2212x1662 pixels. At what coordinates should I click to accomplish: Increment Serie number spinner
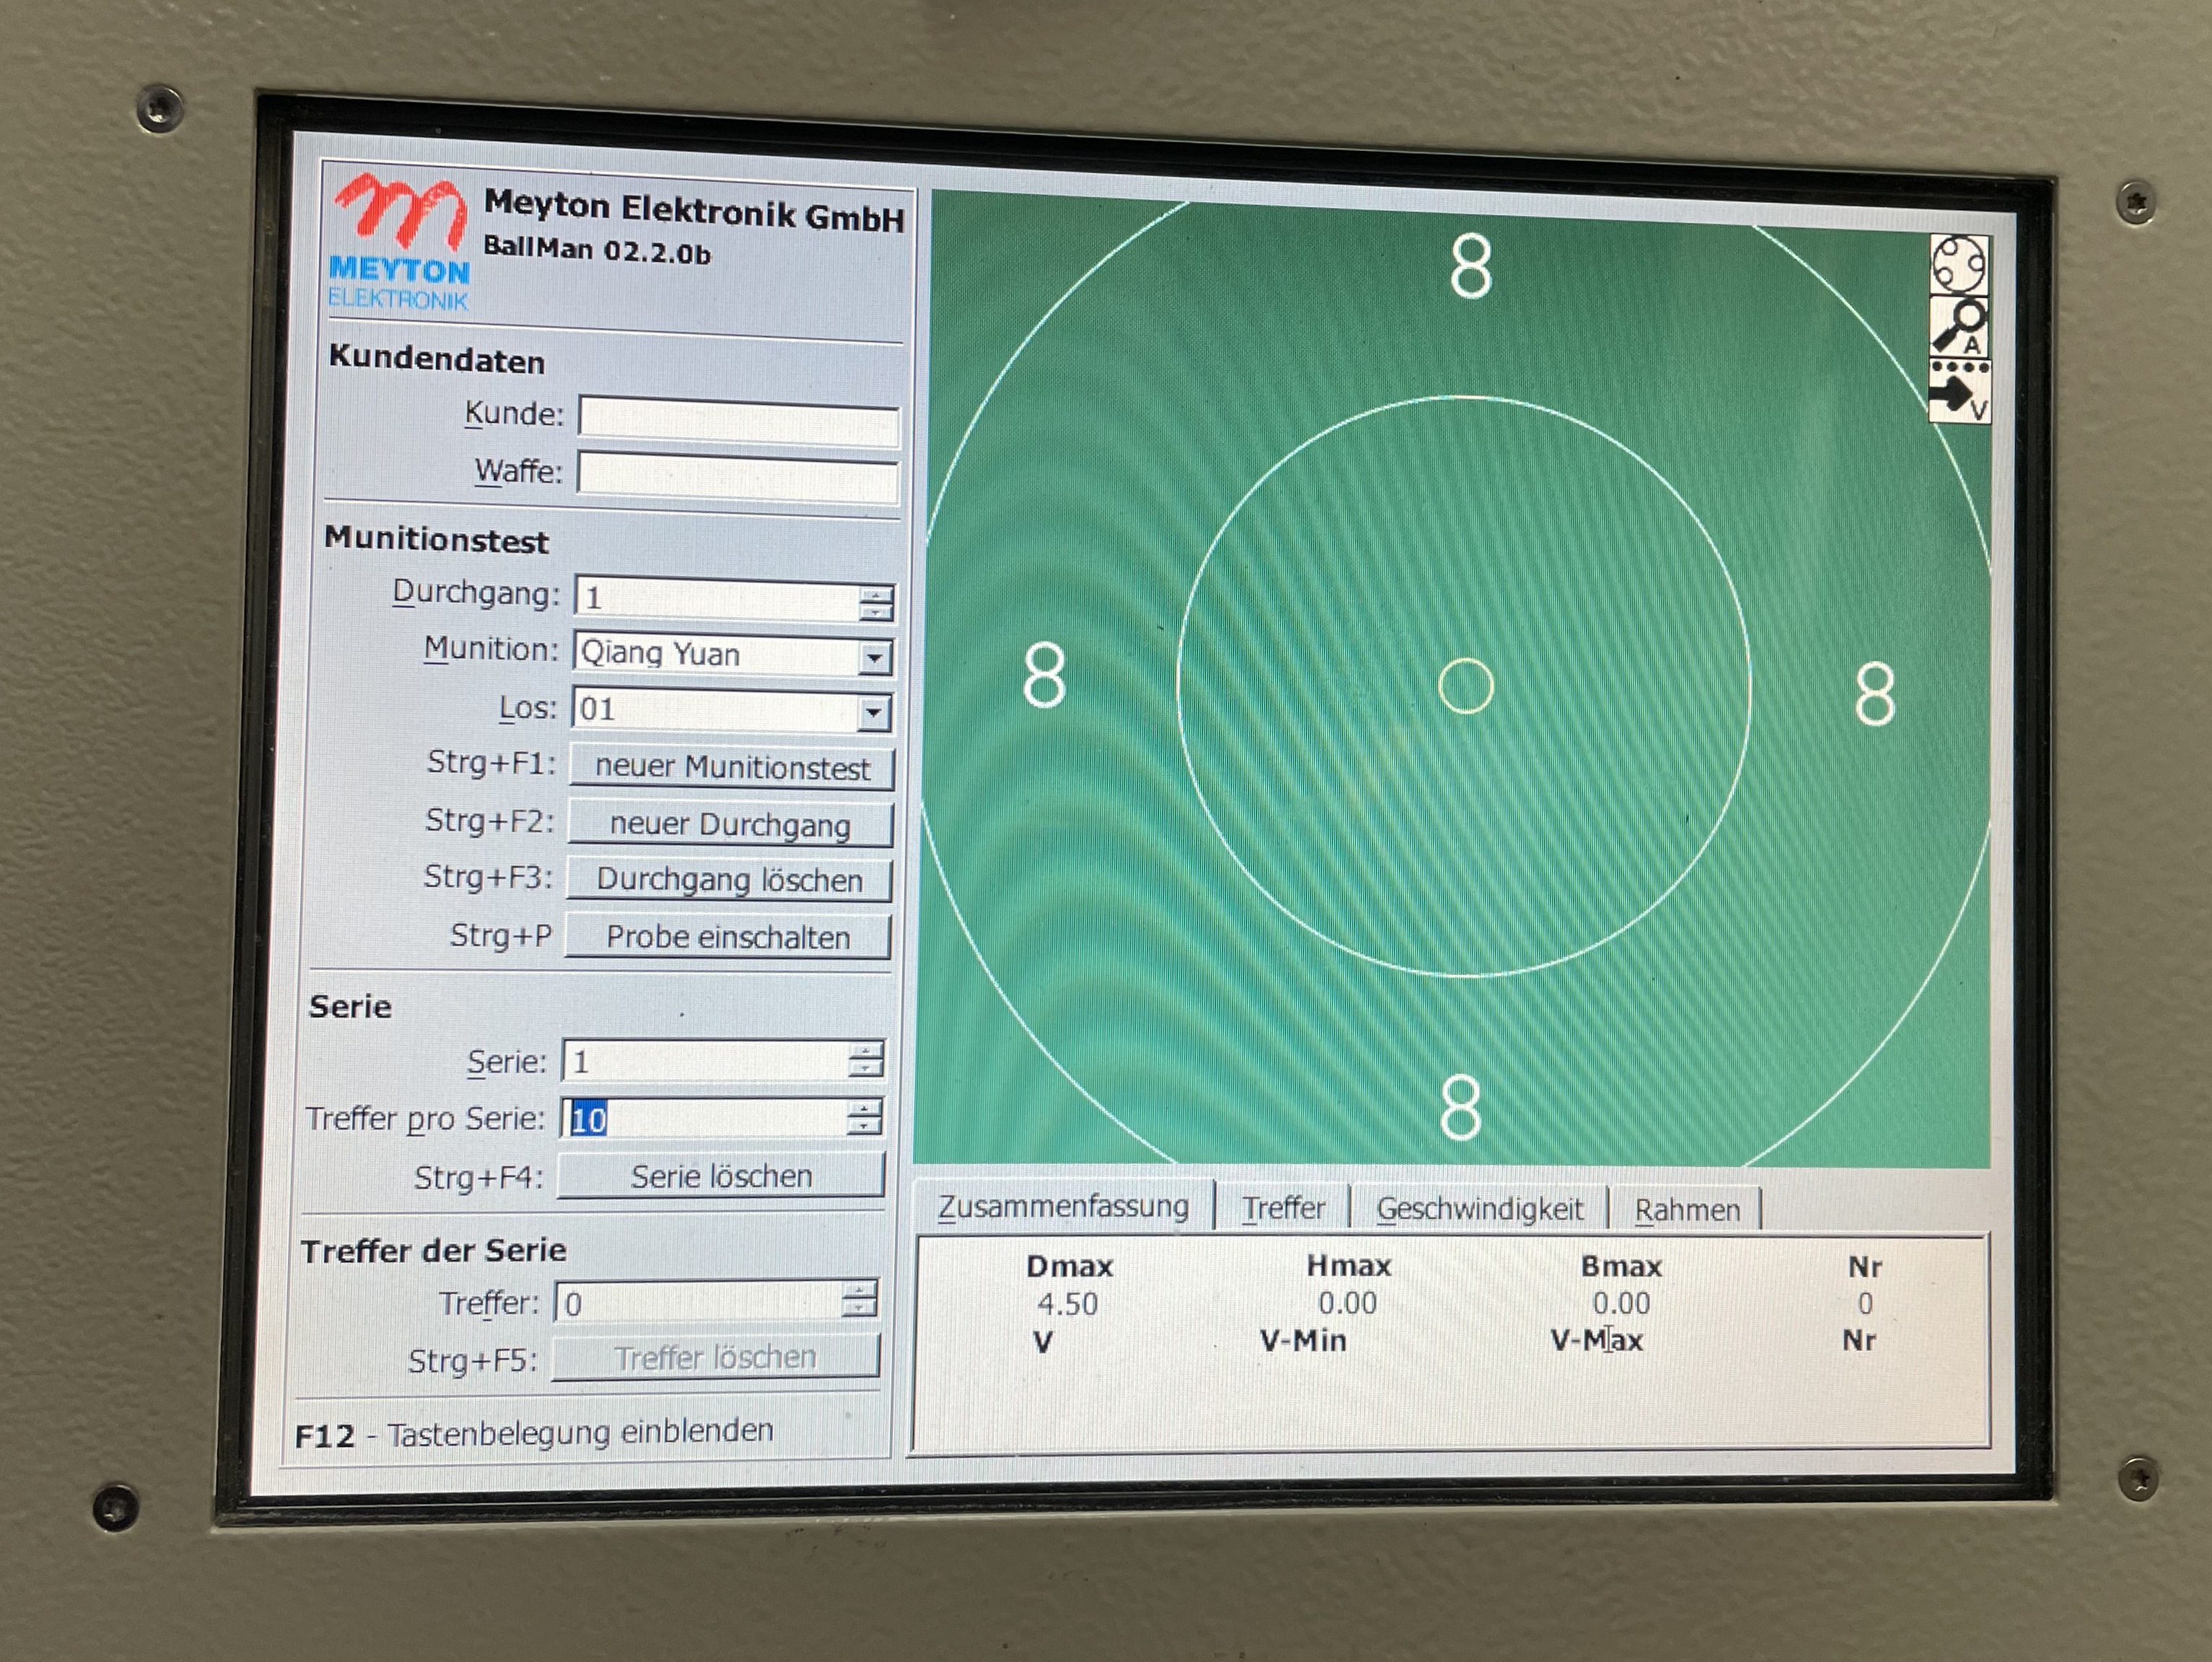[x=865, y=1051]
